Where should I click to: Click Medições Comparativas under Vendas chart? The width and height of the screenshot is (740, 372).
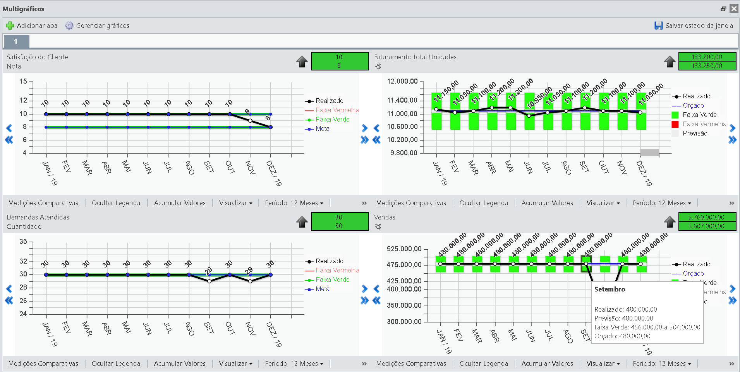click(x=411, y=363)
